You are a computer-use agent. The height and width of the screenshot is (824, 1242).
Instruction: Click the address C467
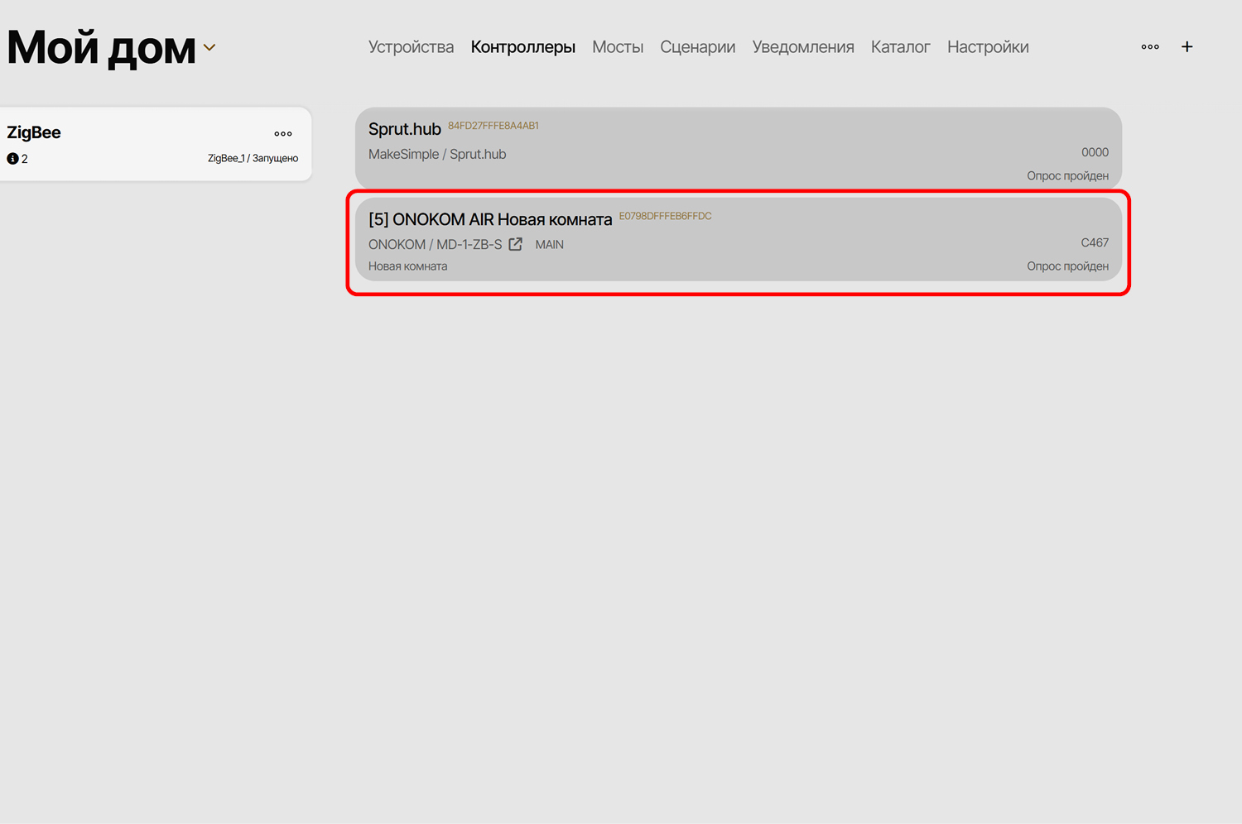(1095, 242)
